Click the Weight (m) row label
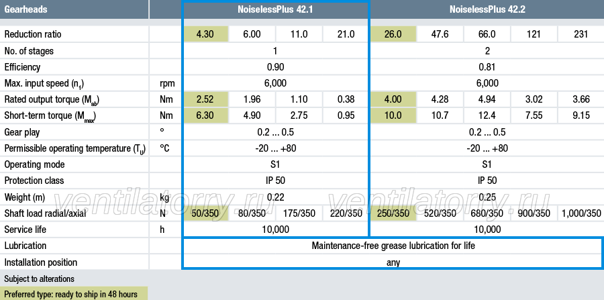The height and width of the screenshot is (300, 604). click(25, 197)
